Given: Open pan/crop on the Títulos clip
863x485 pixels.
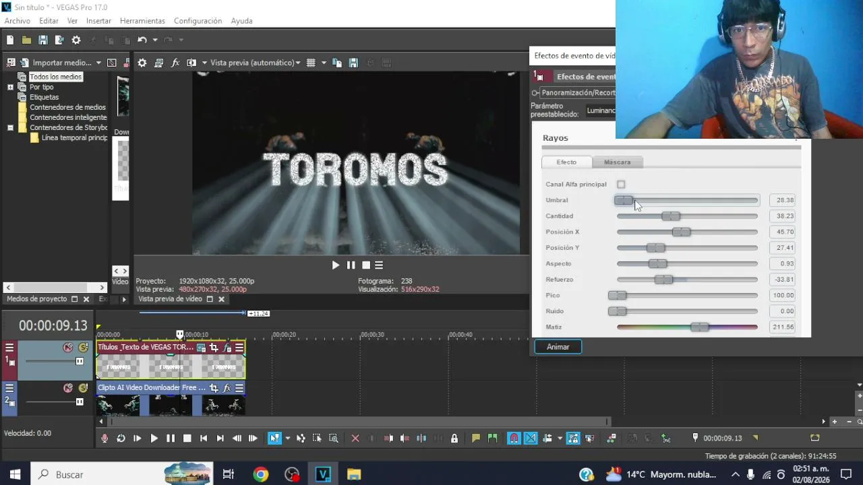Looking at the screenshot, I should pyautogui.click(x=214, y=348).
